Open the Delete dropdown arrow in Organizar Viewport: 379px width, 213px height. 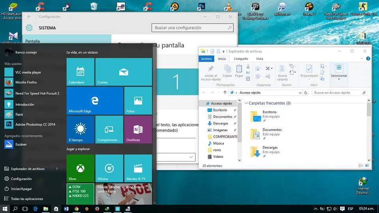tap(272, 68)
